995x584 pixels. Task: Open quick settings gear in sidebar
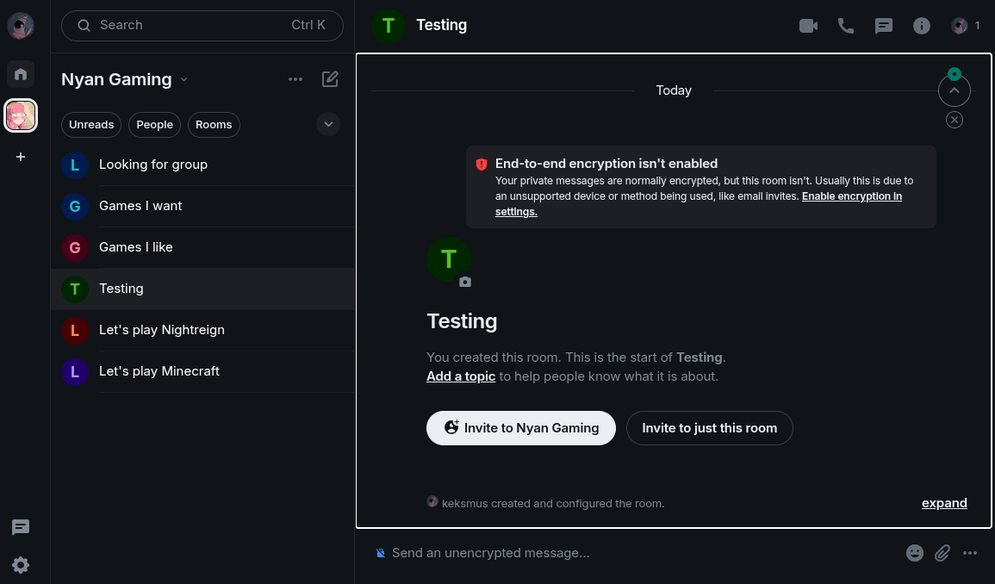(21, 565)
